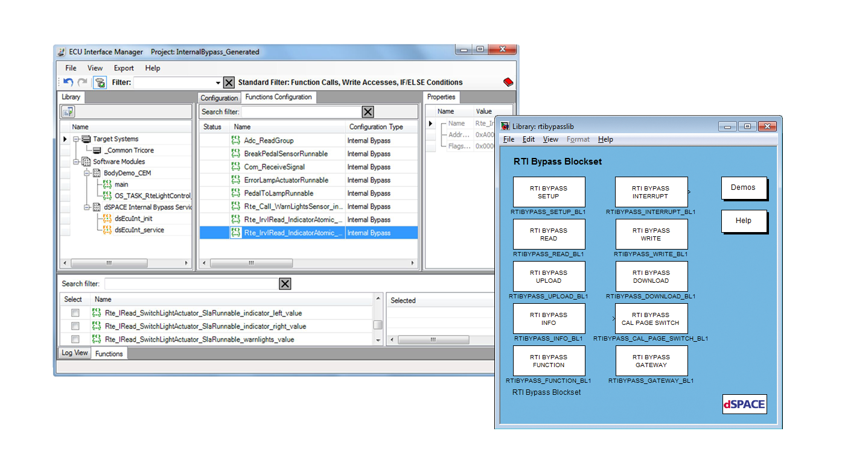Check the warnlights_value function checkbox

pos(75,339)
